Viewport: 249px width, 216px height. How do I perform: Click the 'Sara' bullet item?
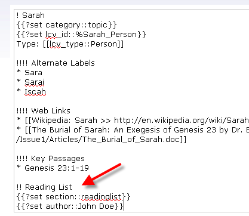(33, 73)
